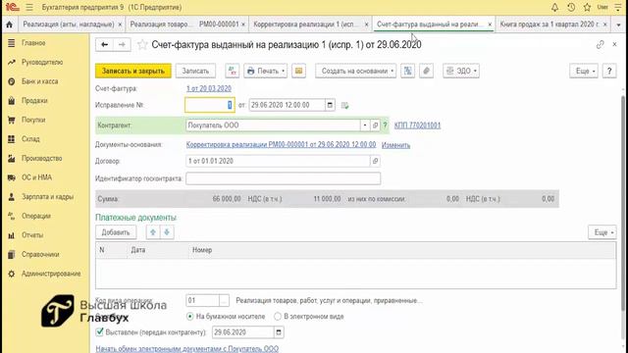Open calendar for Выставлен date
This screenshot has height=353, width=628.
[x=279, y=332]
